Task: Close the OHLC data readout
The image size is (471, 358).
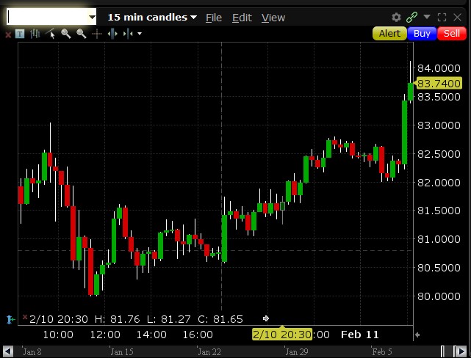Action: point(25,317)
